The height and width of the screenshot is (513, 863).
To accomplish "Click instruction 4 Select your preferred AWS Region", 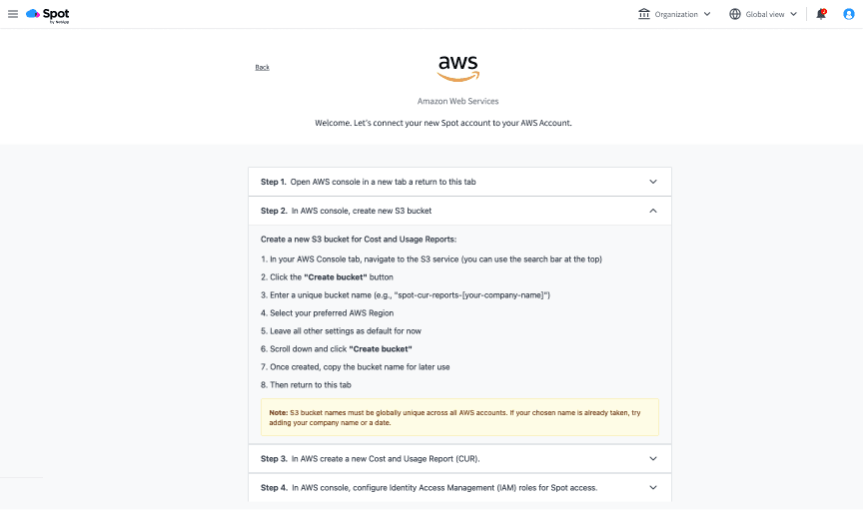I will [327, 312].
